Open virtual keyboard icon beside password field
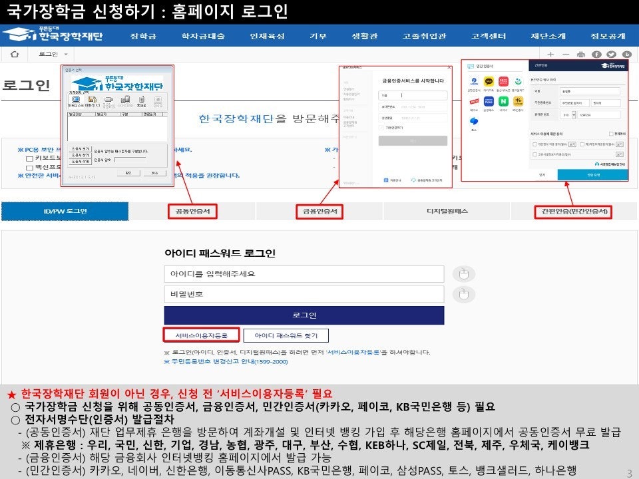 [x=464, y=294]
